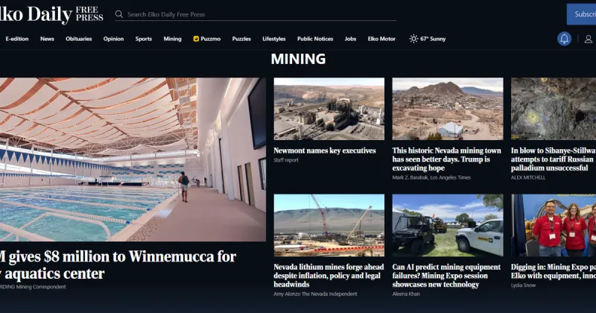Click the Mining Correspondent byline
This screenshot has width=596, height=313.
pos(33,287)
